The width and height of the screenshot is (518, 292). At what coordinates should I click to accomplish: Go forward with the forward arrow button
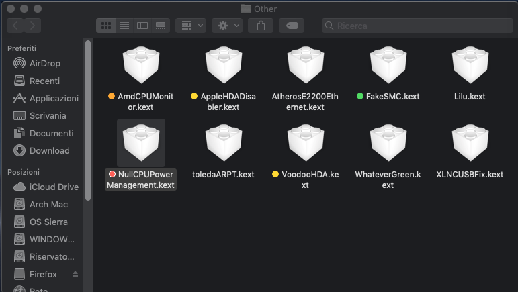[x=32, y=26]
